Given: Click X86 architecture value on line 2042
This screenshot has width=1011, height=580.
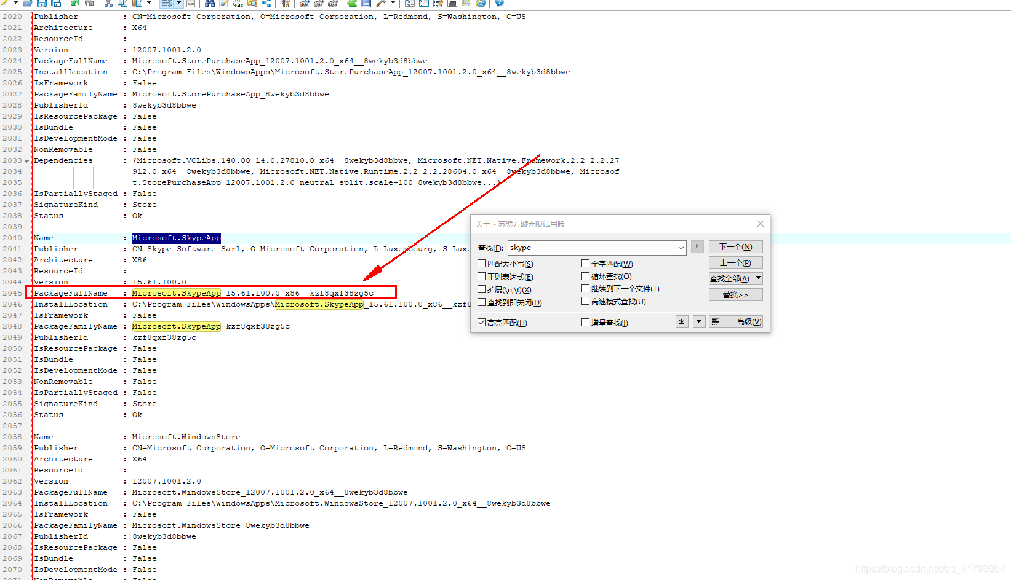Looking at the screenshot, I should [x=140, y=260].
